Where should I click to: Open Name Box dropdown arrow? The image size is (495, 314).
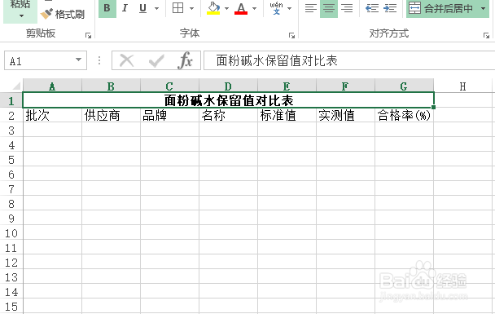tap(79, 60)
